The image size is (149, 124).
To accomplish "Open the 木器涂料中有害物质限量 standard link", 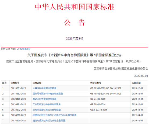I will [x=44, y=88].
